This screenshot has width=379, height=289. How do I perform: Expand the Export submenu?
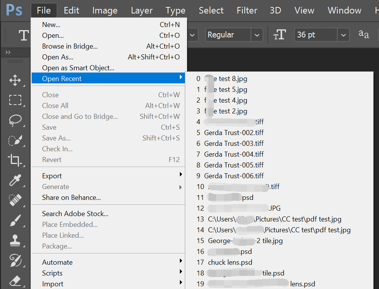(108, 176)
